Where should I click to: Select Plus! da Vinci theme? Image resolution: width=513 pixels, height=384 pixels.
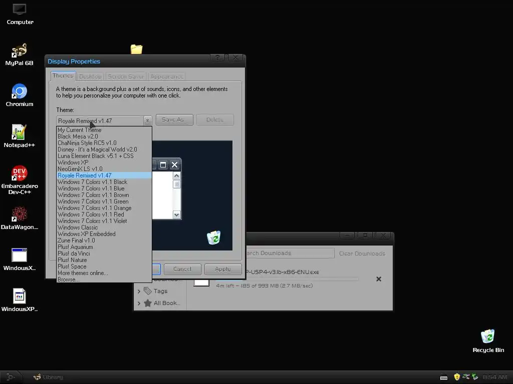click(x=104, y=253)
